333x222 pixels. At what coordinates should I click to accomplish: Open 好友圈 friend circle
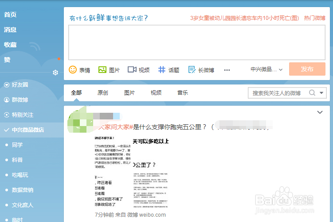click(20, 85)
